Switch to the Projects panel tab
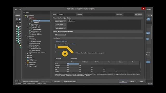Screen dimensions: 166x93 (x=17, y=16)
